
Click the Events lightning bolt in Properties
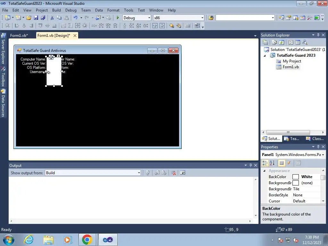[x=289, y=163]
